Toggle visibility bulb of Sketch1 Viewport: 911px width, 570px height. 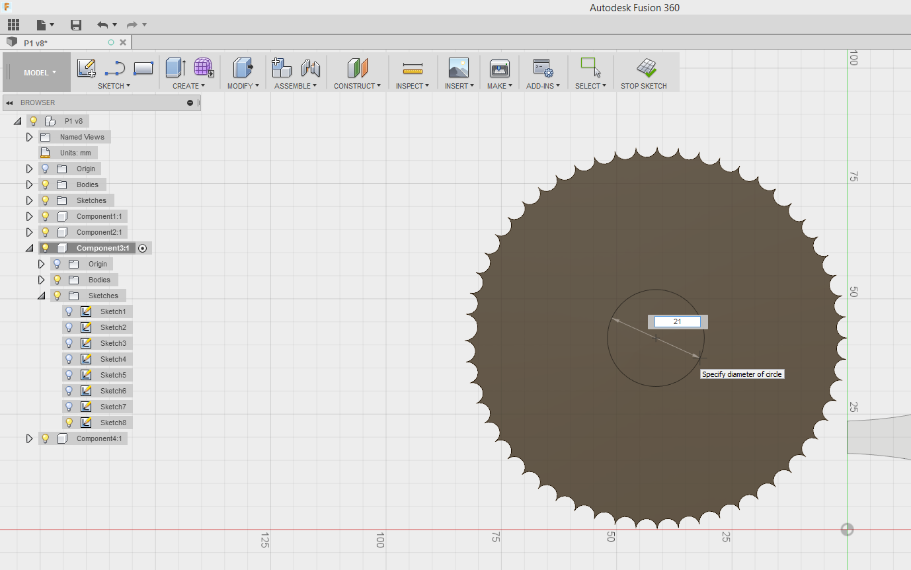[x=69, y=311]
